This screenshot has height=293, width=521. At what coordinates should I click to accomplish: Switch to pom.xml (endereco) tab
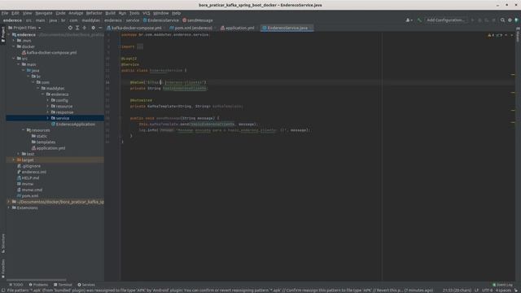coord(193,28)
